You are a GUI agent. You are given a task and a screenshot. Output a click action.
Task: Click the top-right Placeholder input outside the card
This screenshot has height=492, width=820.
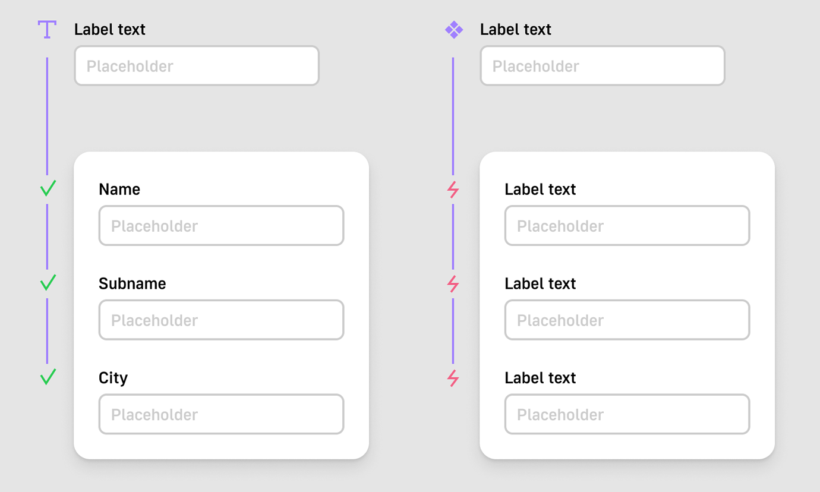(603, 66)
